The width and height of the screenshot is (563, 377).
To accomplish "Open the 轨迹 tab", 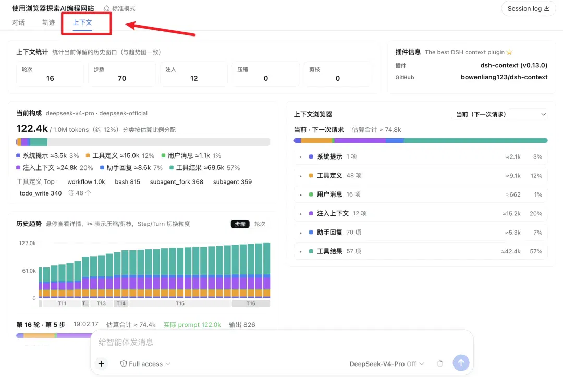I will [48, 22].
